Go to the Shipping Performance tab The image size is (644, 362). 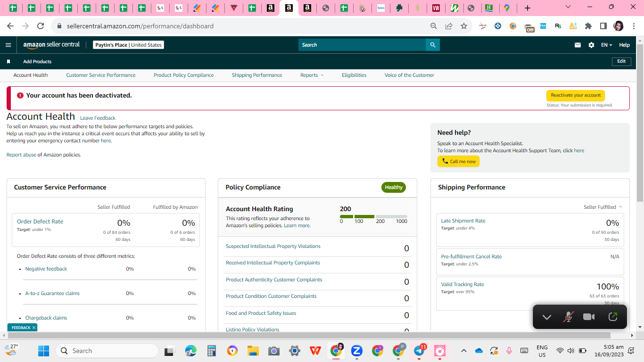257,75
